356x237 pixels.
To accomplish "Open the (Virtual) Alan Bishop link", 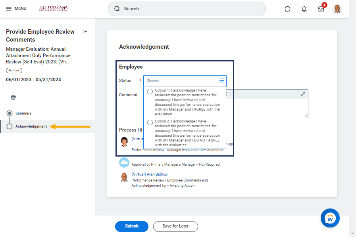I will pos(150,174).
